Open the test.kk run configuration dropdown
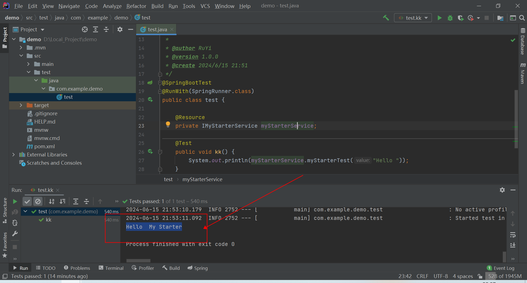This screenshot has width=527, height=283. pyautogui.click(x=413, y=18)
